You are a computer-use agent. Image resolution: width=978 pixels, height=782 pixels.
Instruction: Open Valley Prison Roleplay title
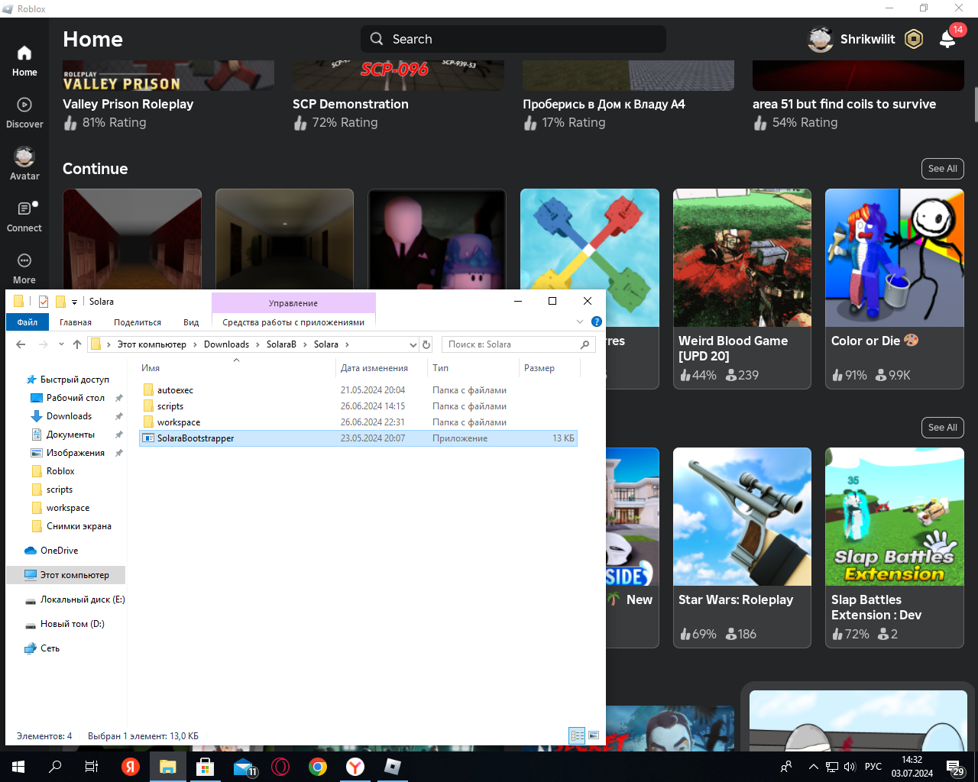point(128,104)
